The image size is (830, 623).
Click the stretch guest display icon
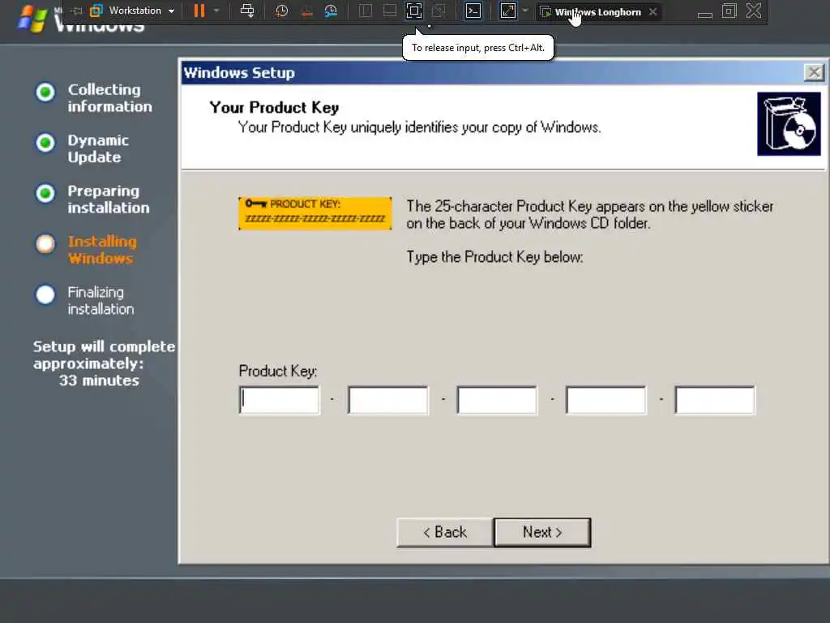(508, 11)
